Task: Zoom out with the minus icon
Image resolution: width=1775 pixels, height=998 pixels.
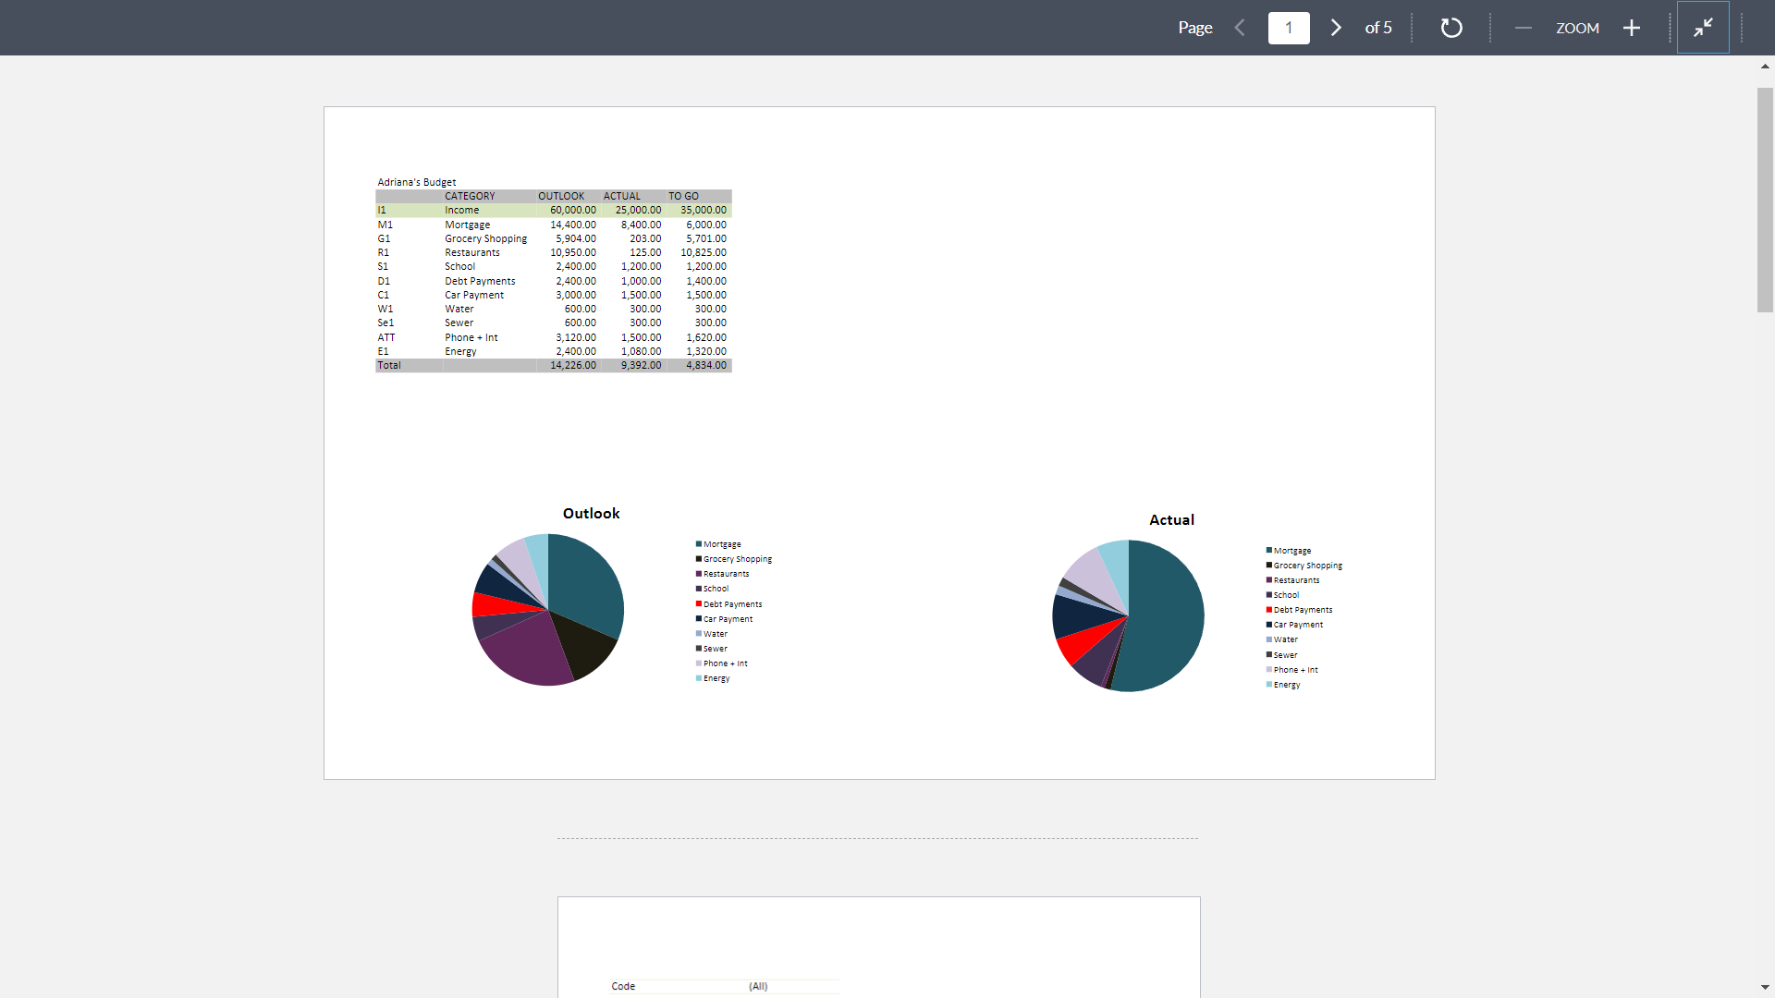Action: pos(1522,28)
